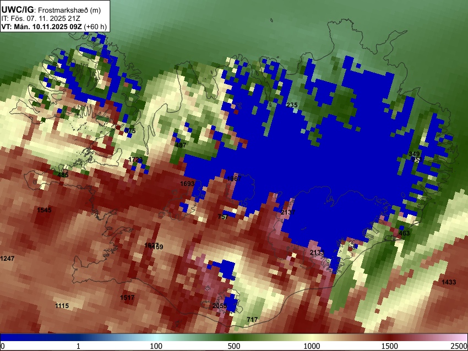Click the colorbar label 2500
The width and height of the screenshot is (468, 351).
coord(459,346)
